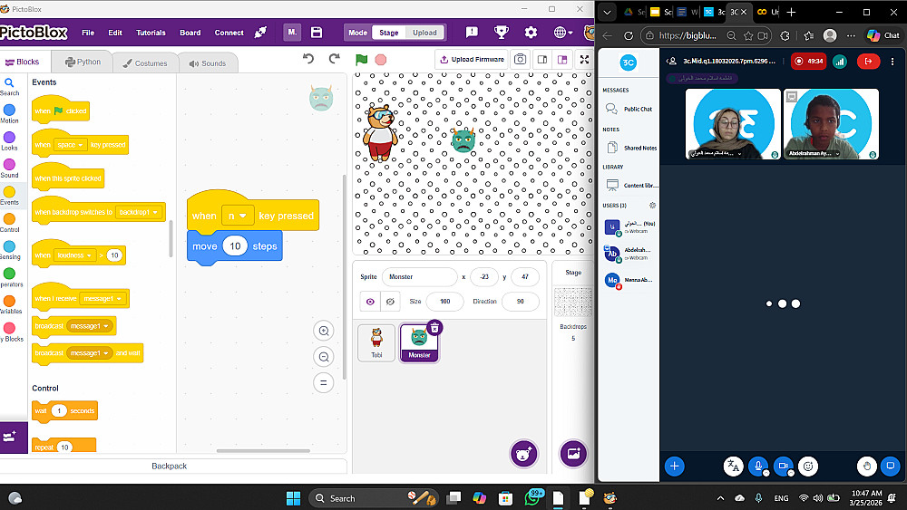Image resolution: width=907 pixels, height=510 pixels.
Task: Undo last action with undo arrow
Action: pos(308,59)
